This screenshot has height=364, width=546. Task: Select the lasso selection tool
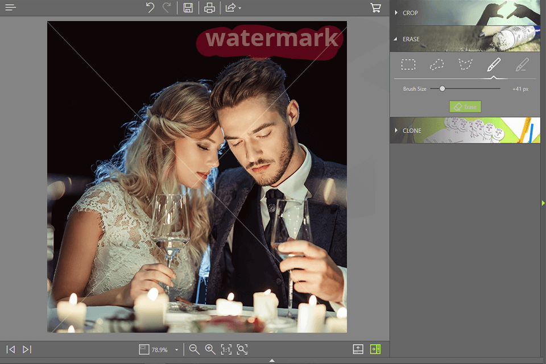(437, 64)
